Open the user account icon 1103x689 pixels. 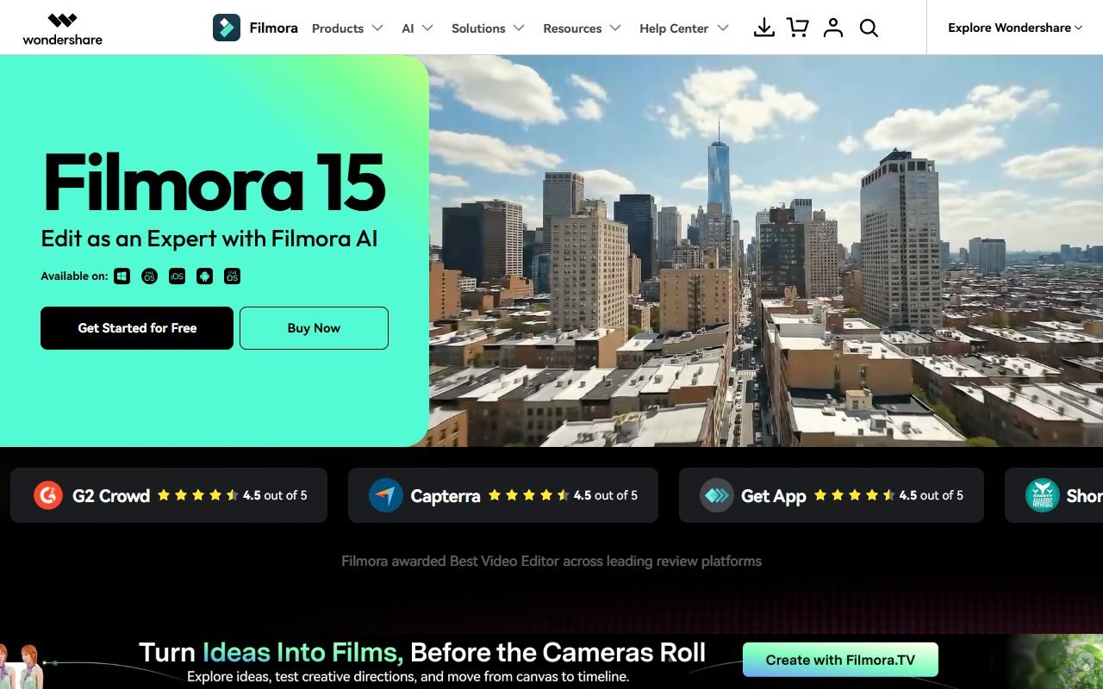[832, 28]
